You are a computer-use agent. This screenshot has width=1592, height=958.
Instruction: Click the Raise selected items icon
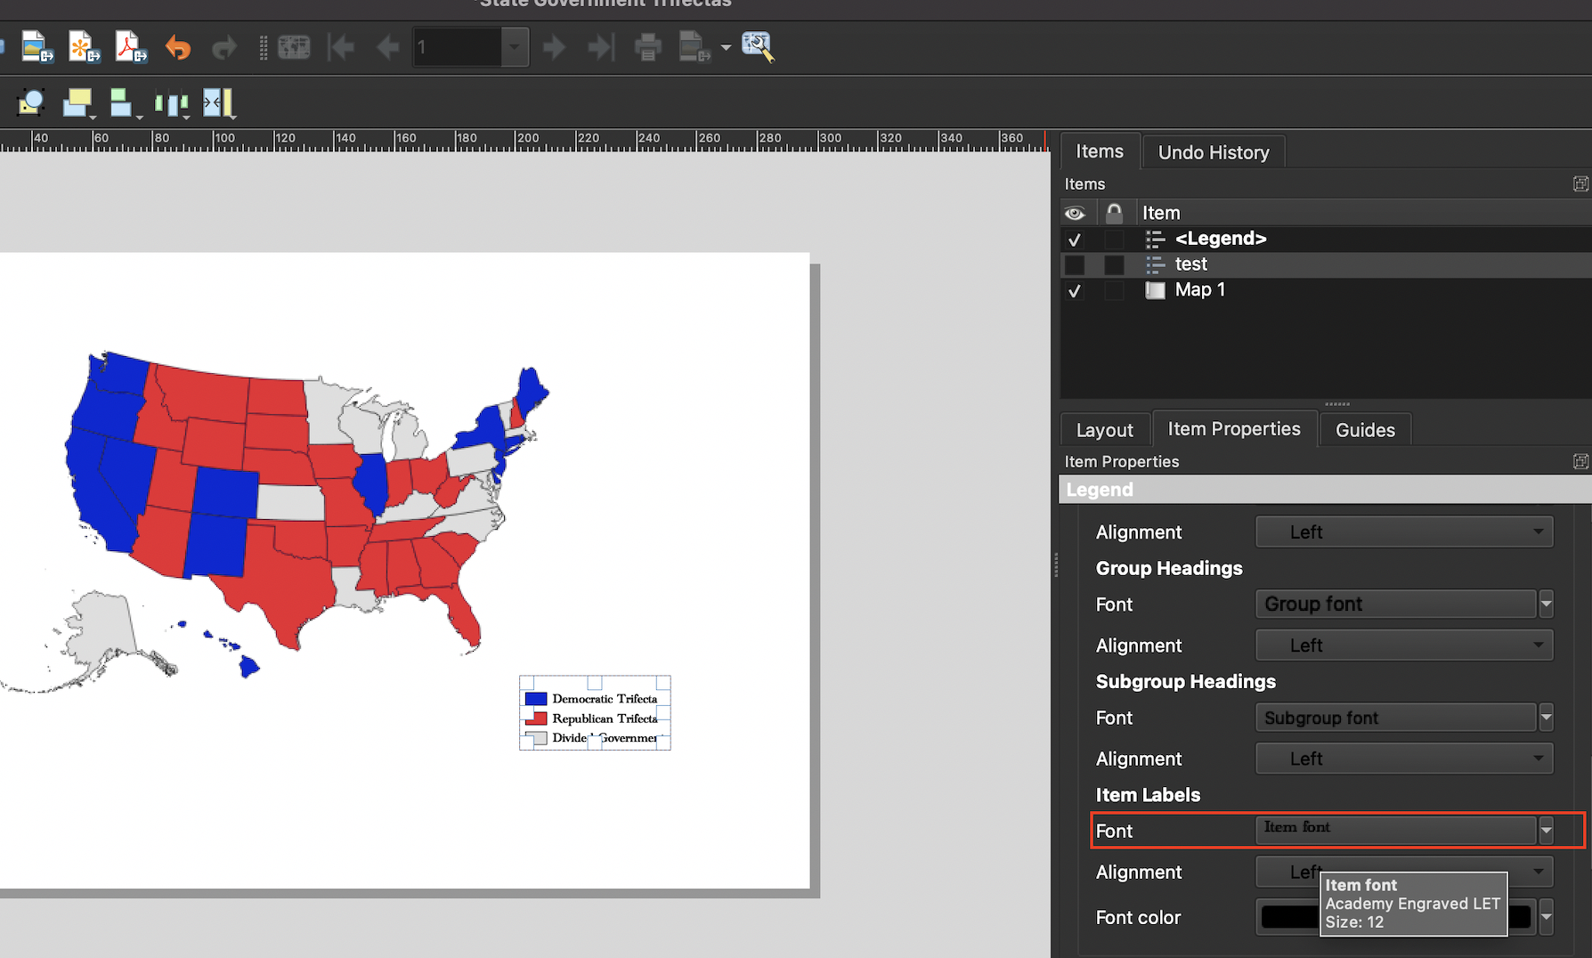(x=77, y=103)
